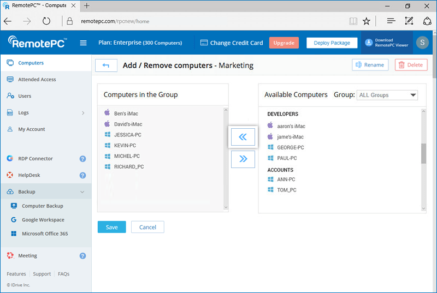Click the hamburger menu icon beside RemotePC logo

pos(84,43)
